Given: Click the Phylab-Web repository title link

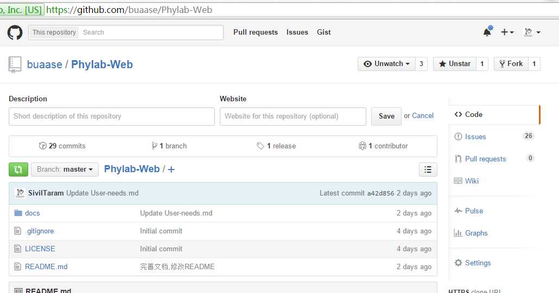Looking at the screenshot, I should point(102,64).
